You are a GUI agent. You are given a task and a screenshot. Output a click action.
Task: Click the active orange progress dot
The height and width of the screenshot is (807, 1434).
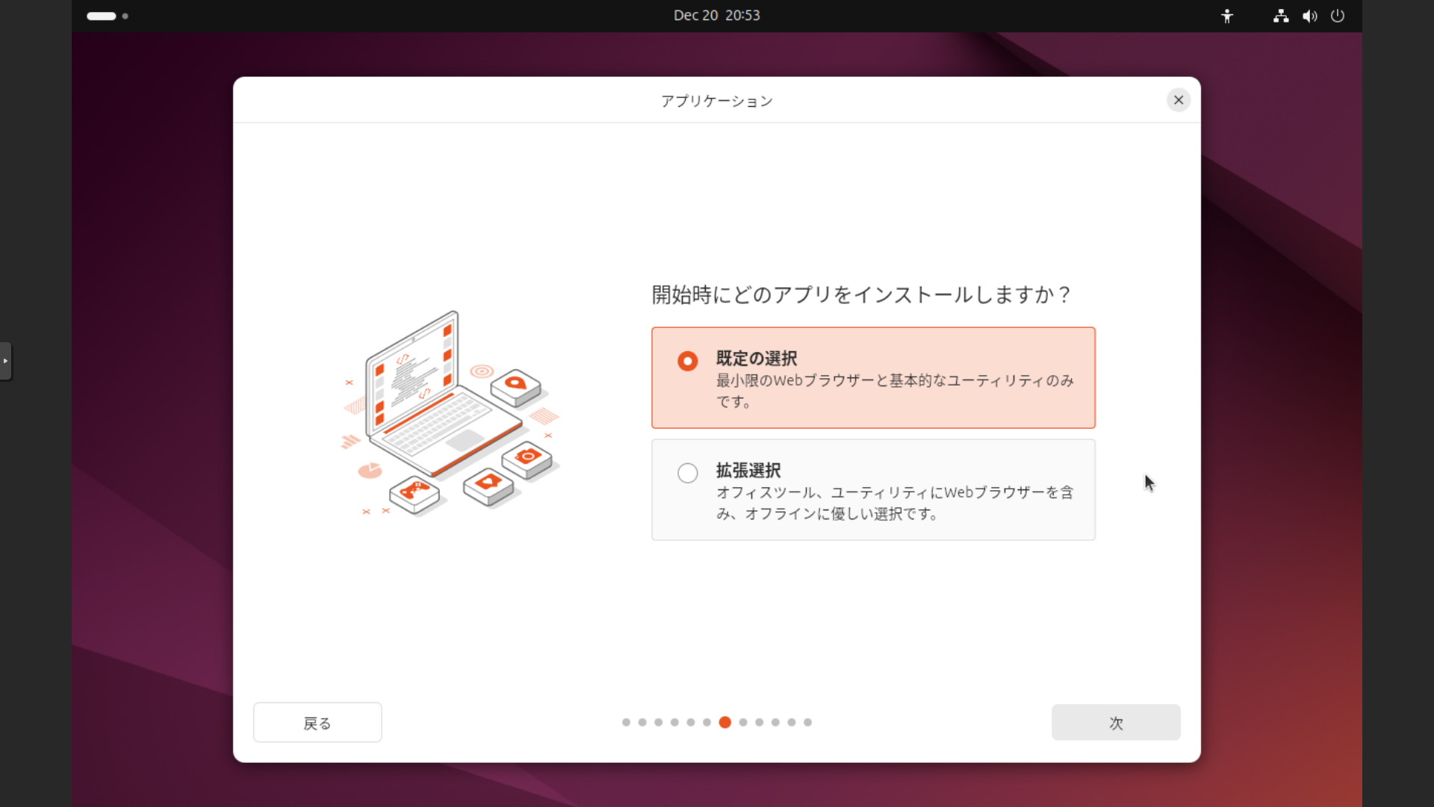(724, 723)
